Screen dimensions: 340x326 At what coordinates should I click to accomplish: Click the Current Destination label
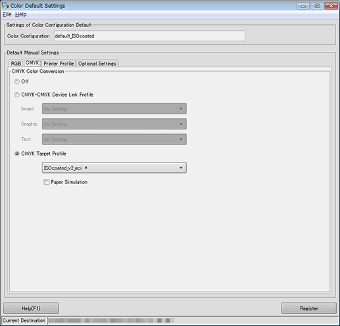point(24,321)
